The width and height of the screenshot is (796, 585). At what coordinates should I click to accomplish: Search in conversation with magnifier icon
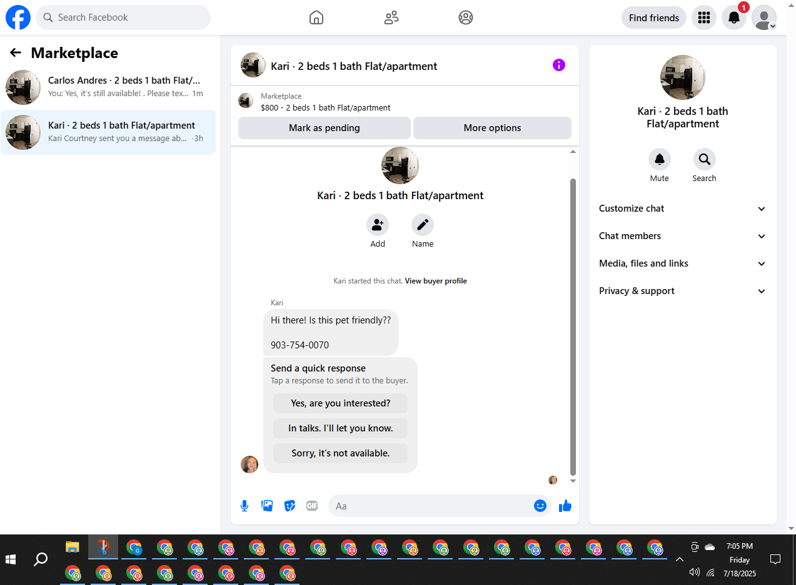(x=705, y=159)
